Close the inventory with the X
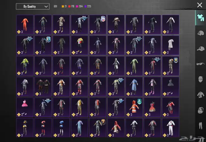The image size is (206, 142). (x=200, y=5)
